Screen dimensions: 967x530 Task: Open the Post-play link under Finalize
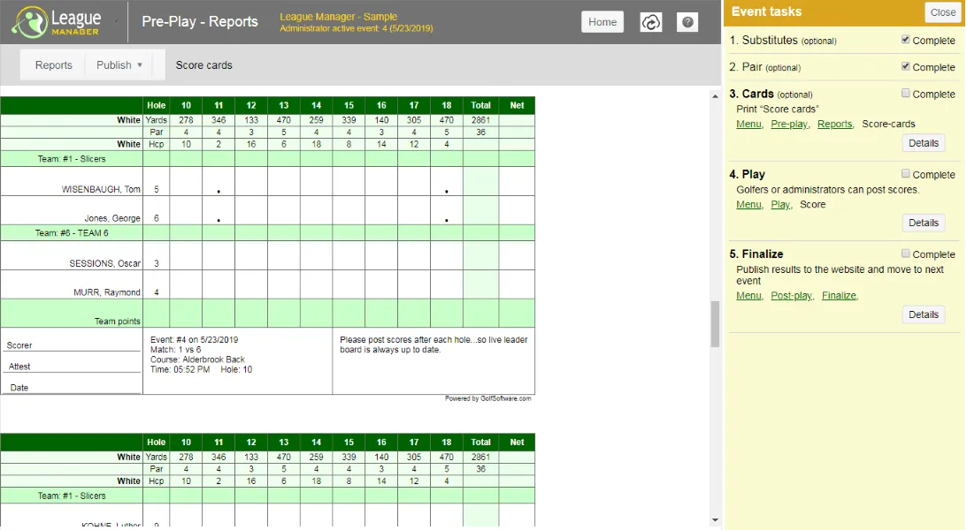[x=792, y=296]
